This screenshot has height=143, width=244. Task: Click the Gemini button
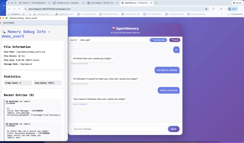coord(237,3)
